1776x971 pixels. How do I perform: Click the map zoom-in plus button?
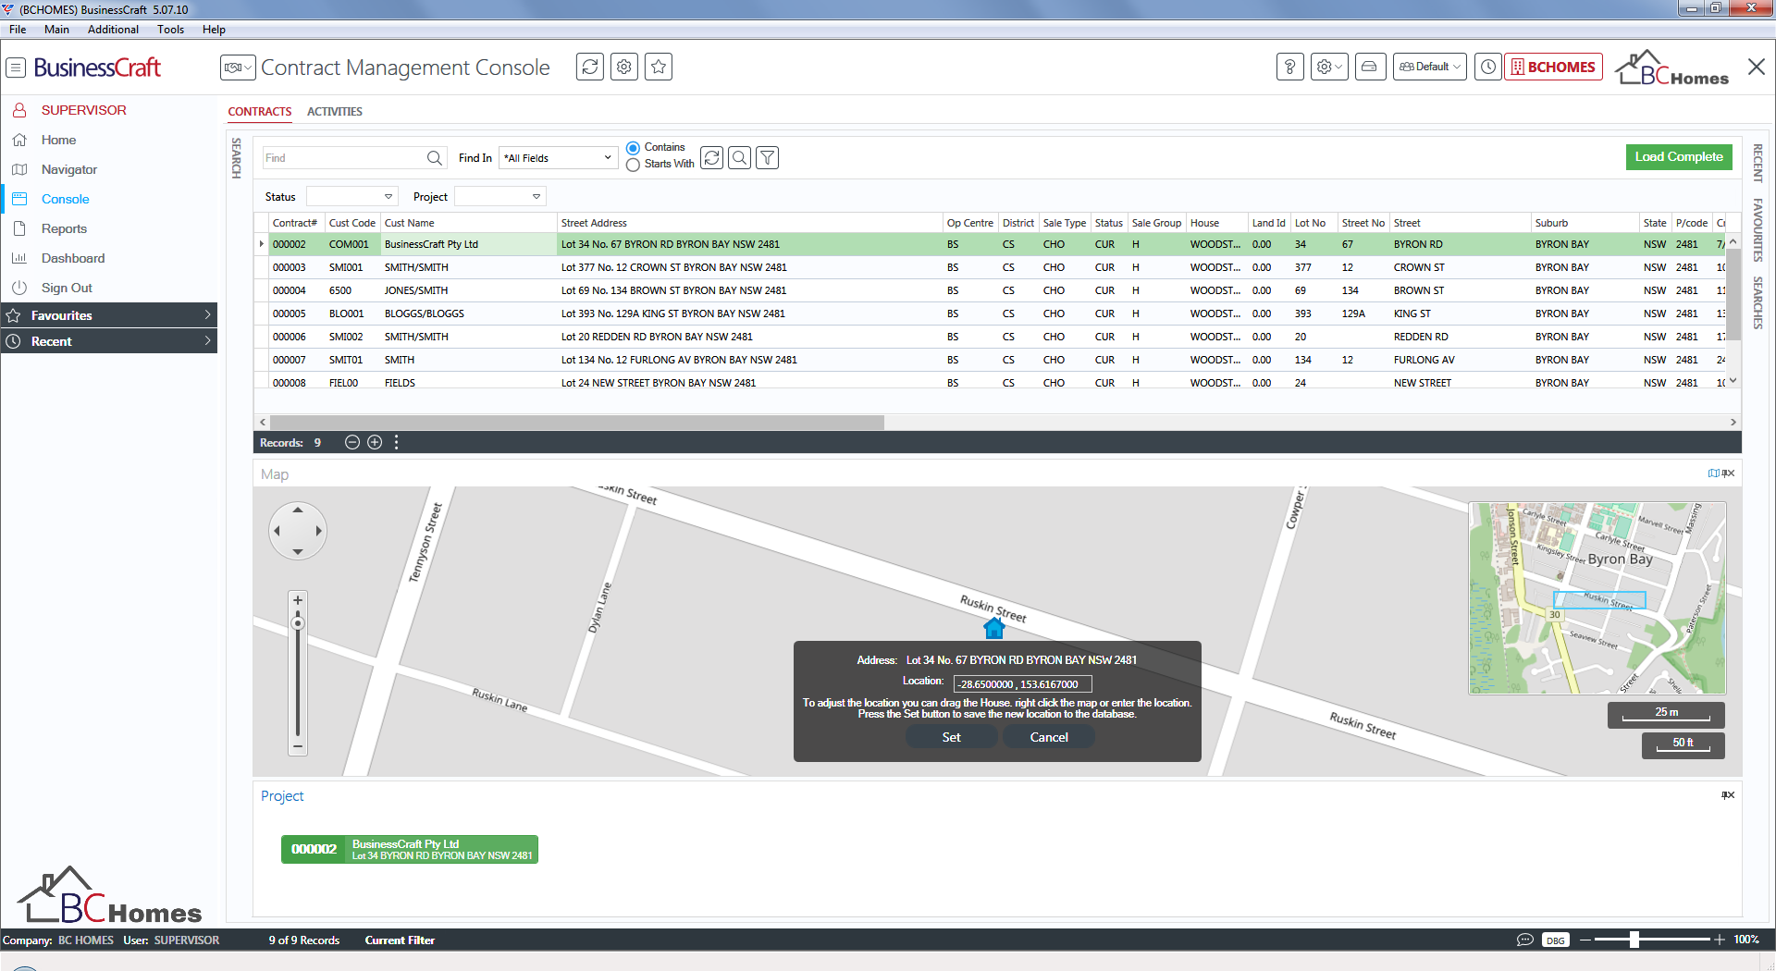click(298, 600)
